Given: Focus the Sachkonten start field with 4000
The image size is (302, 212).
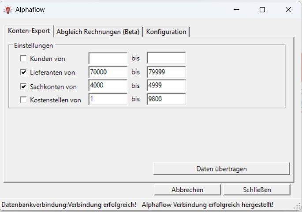Looking at the screenshot, I should 108,86.
